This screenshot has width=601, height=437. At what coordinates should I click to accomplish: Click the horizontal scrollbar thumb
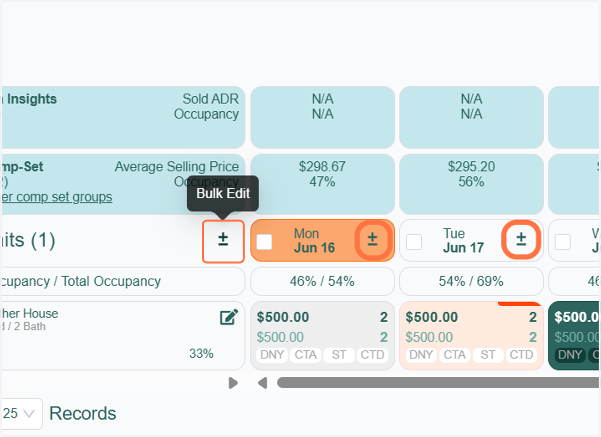[x=439, y=383]
